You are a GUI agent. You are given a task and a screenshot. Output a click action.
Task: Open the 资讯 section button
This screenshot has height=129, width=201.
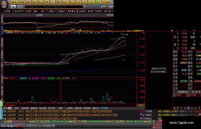coord(72,2)
